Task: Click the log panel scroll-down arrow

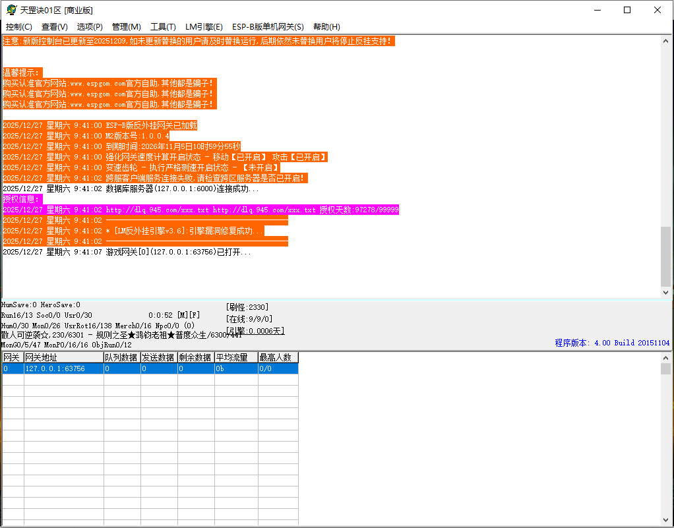Action: (x=665, y=292)
